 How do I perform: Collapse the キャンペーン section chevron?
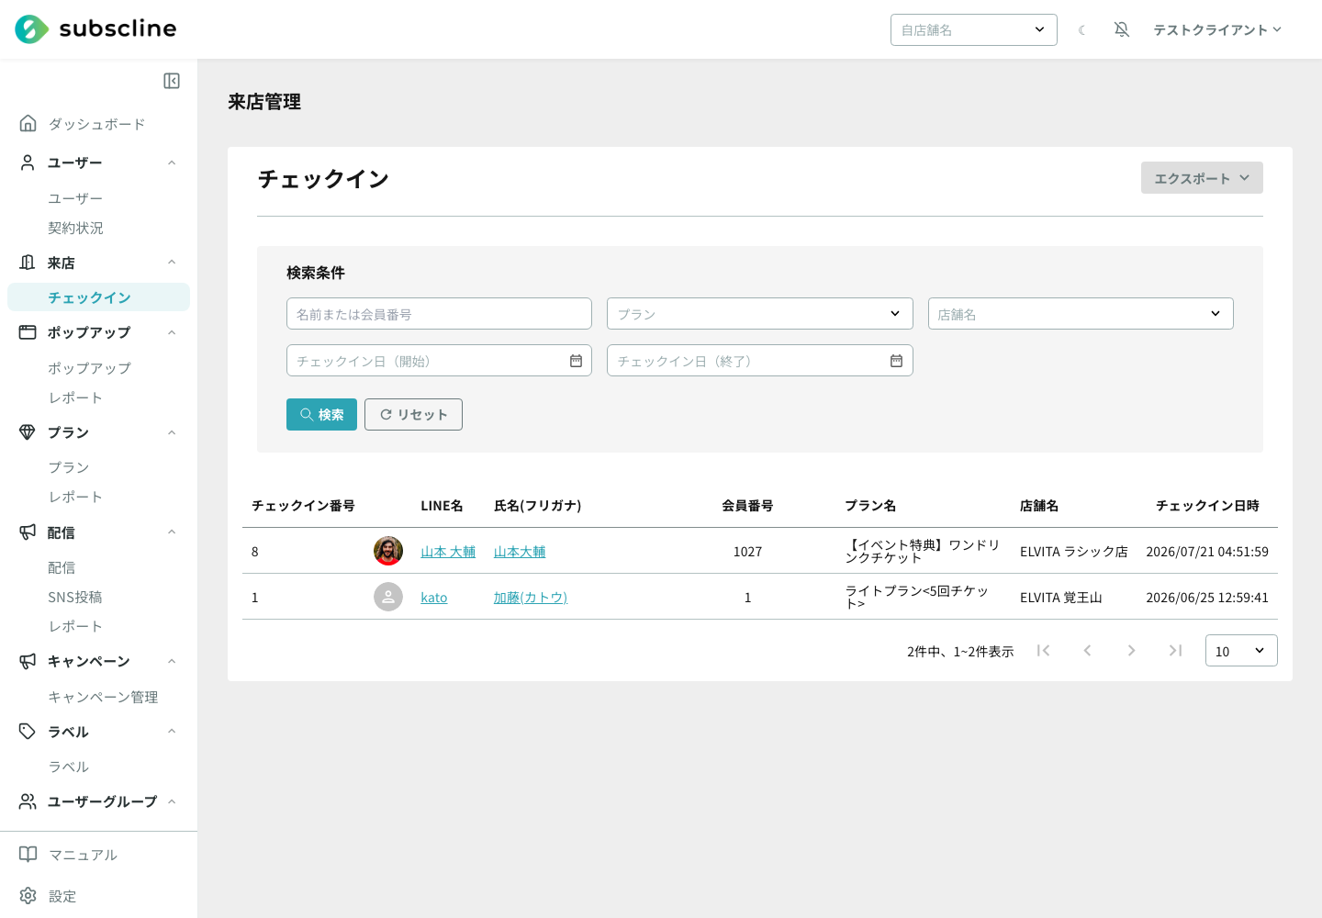tap(172, 661)
